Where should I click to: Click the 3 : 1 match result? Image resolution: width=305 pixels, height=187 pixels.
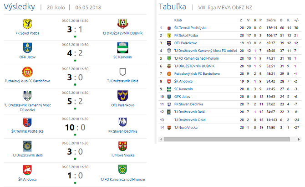(75, 29)
